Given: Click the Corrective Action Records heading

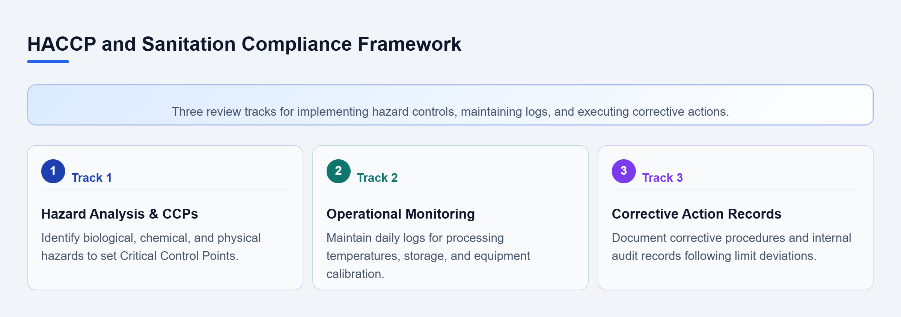Looking at the screenshot, I should pos(696,214).
